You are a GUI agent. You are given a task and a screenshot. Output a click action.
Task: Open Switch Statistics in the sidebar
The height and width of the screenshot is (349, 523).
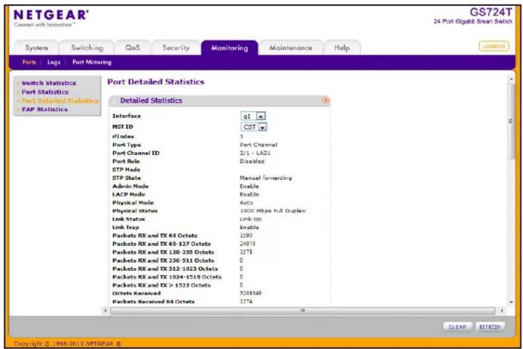click(49, 83)
